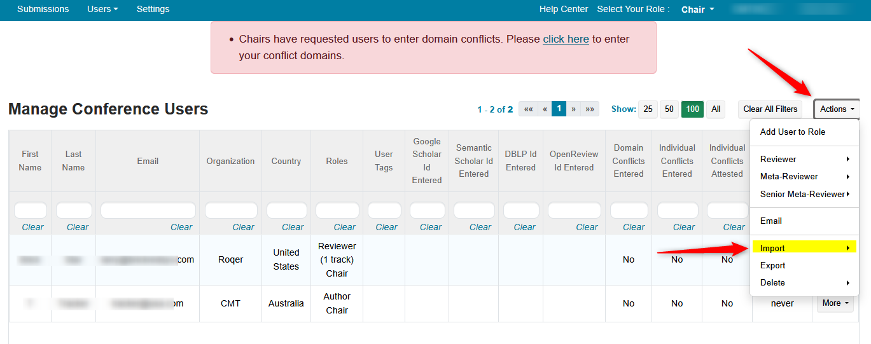The height and width of the screenshot is (344, 871).
Task: Go to Settings in top bar
Action: (153, 9)
